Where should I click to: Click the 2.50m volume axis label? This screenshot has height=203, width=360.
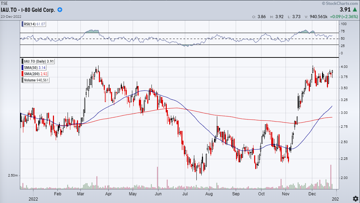pos(13,175)
